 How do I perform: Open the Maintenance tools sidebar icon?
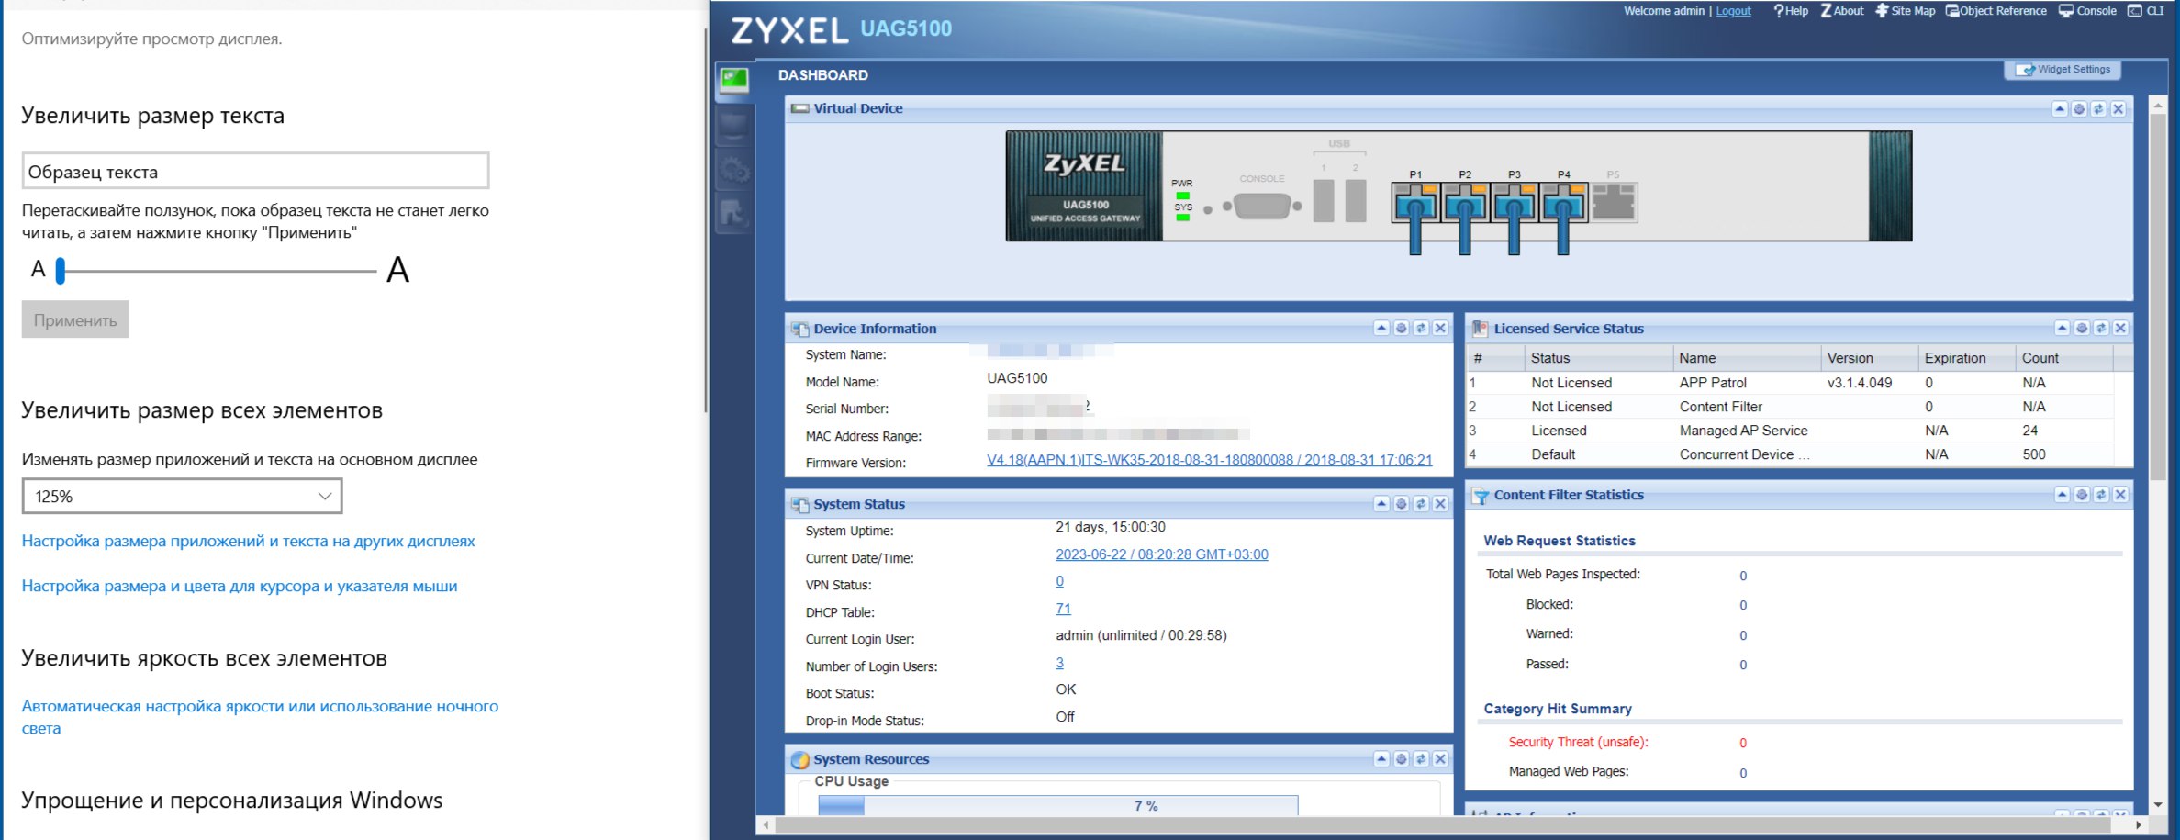pyautogui.click(x=733, y=215)
